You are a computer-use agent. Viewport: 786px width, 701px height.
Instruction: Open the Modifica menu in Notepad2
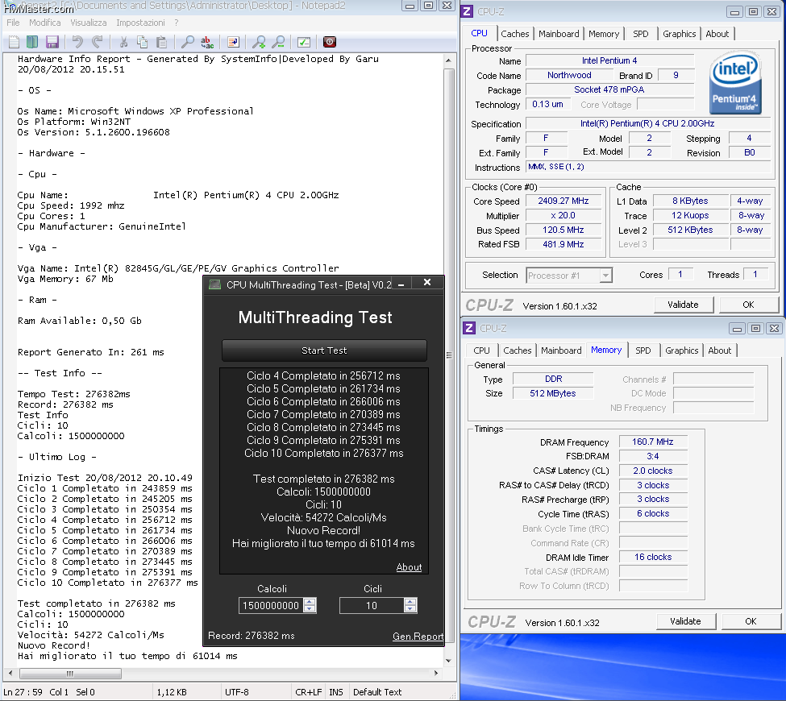pos(44,23)
